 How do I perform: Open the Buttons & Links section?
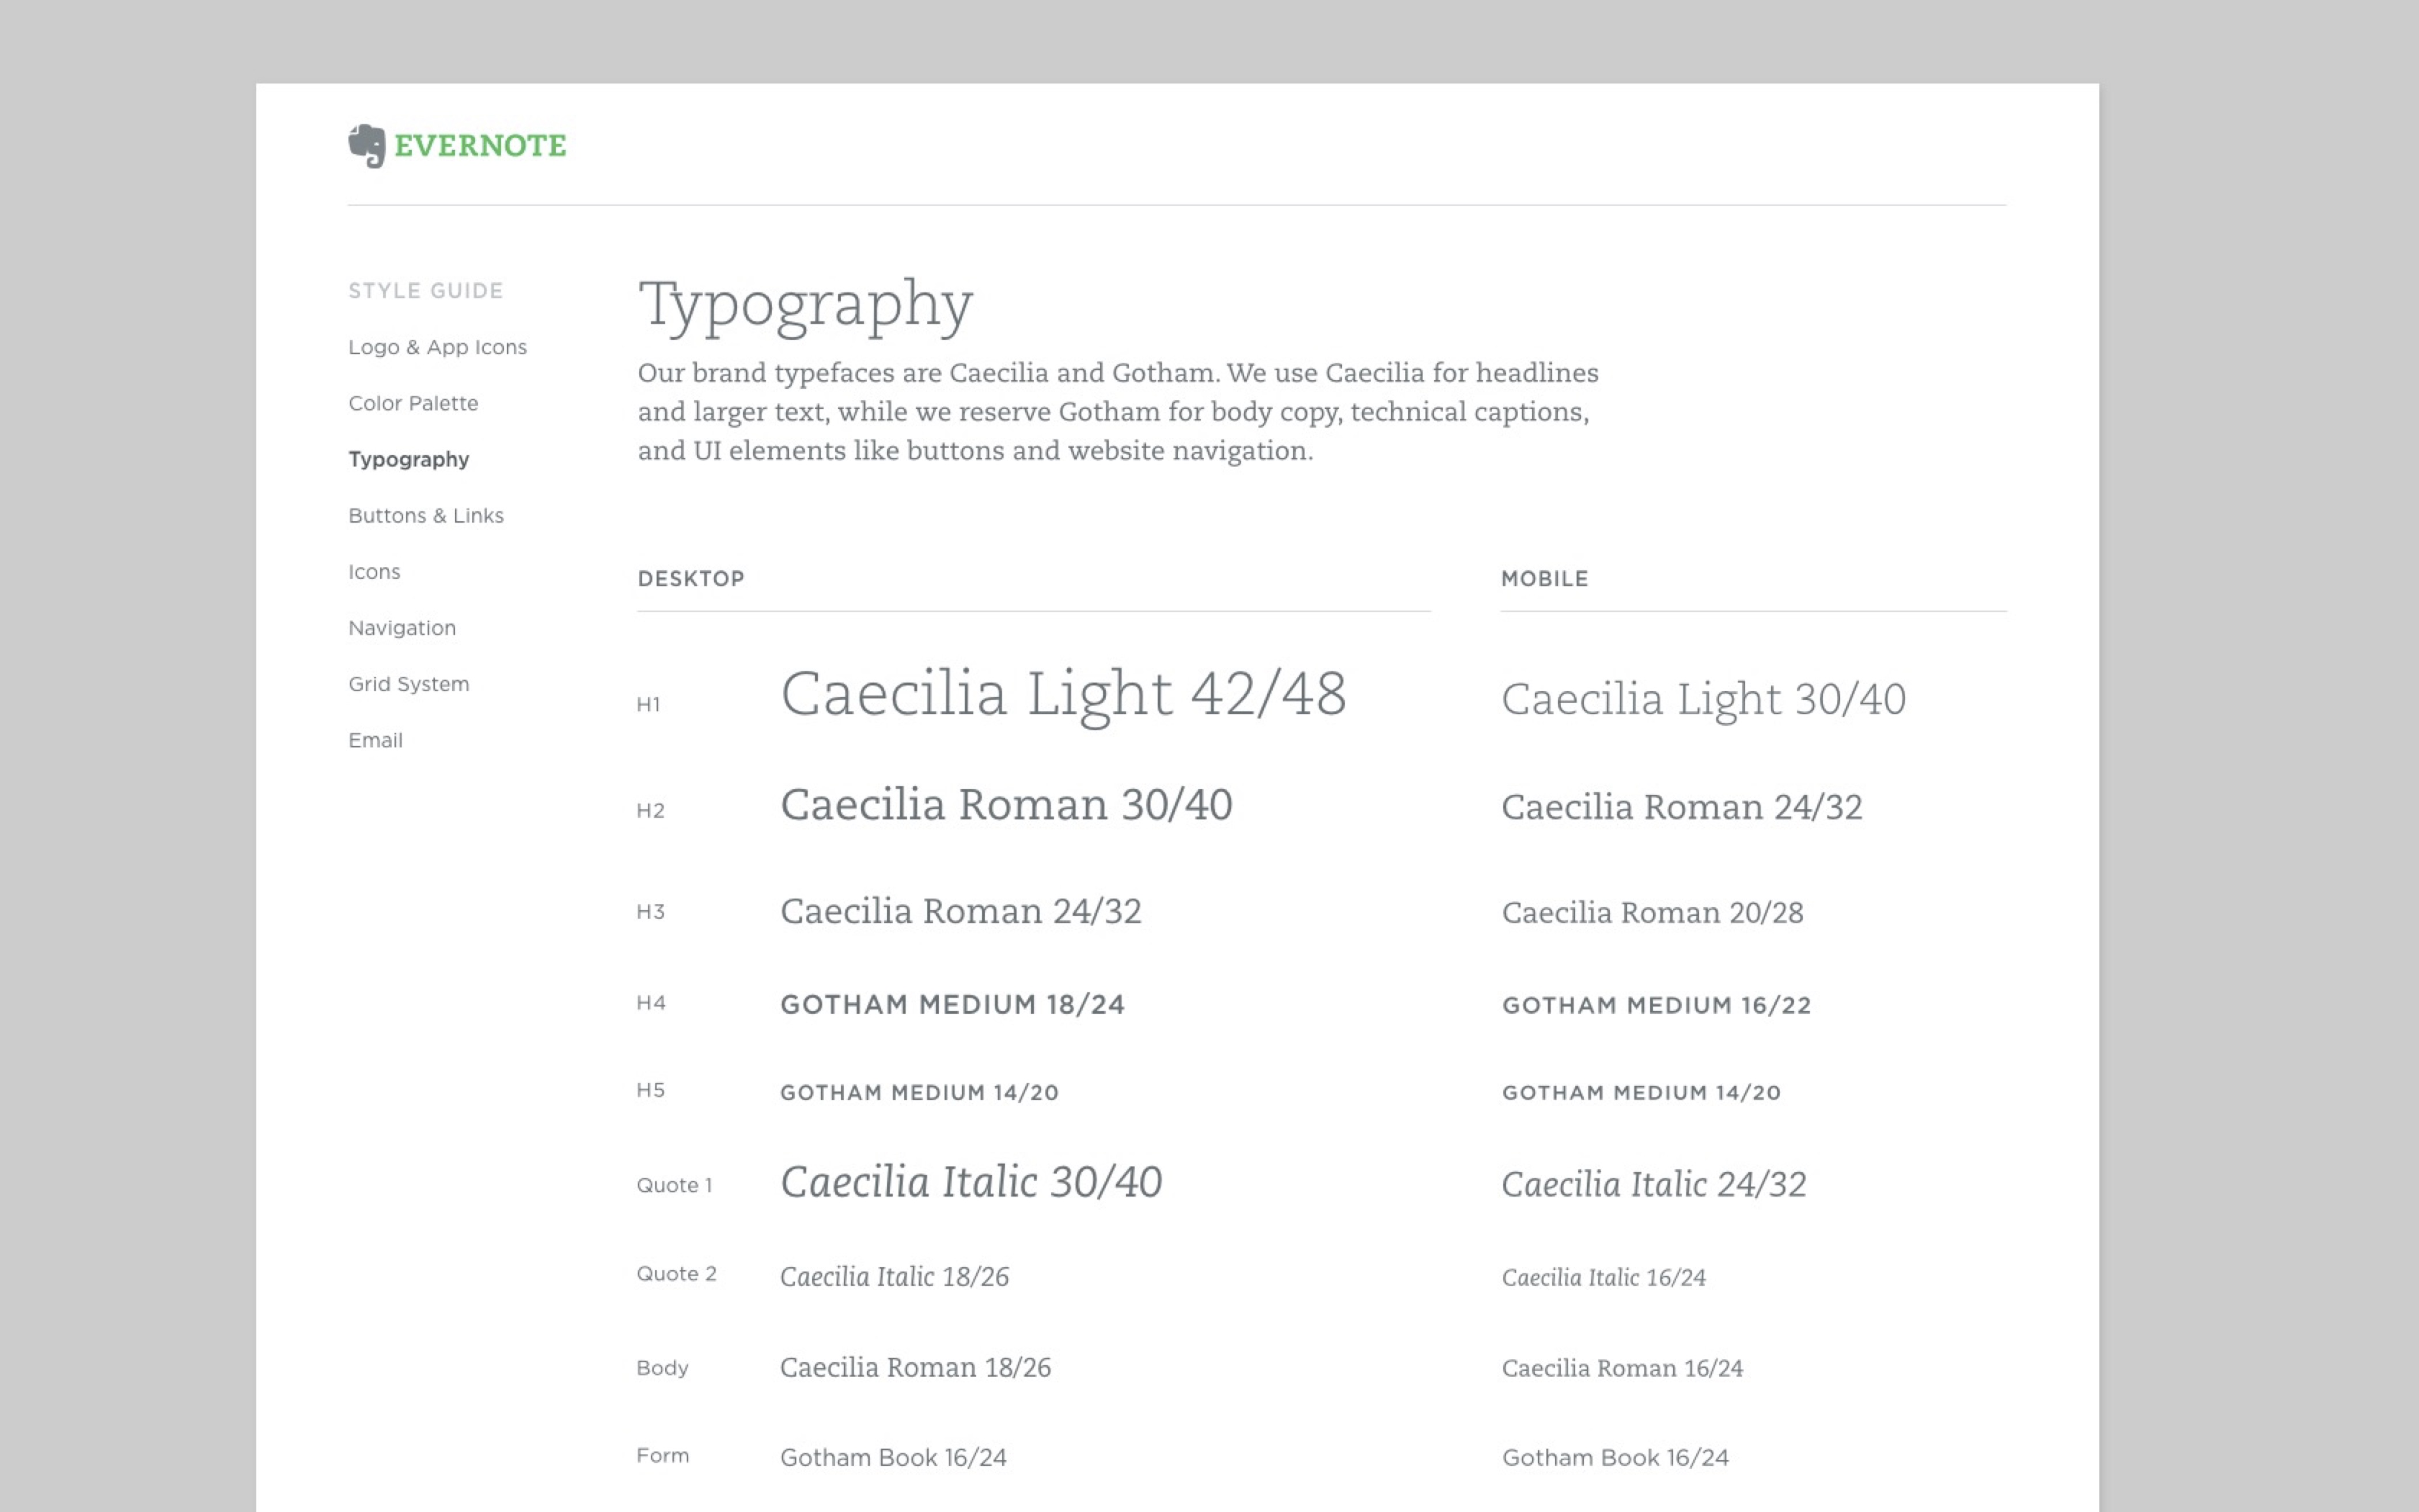[426, 516]
